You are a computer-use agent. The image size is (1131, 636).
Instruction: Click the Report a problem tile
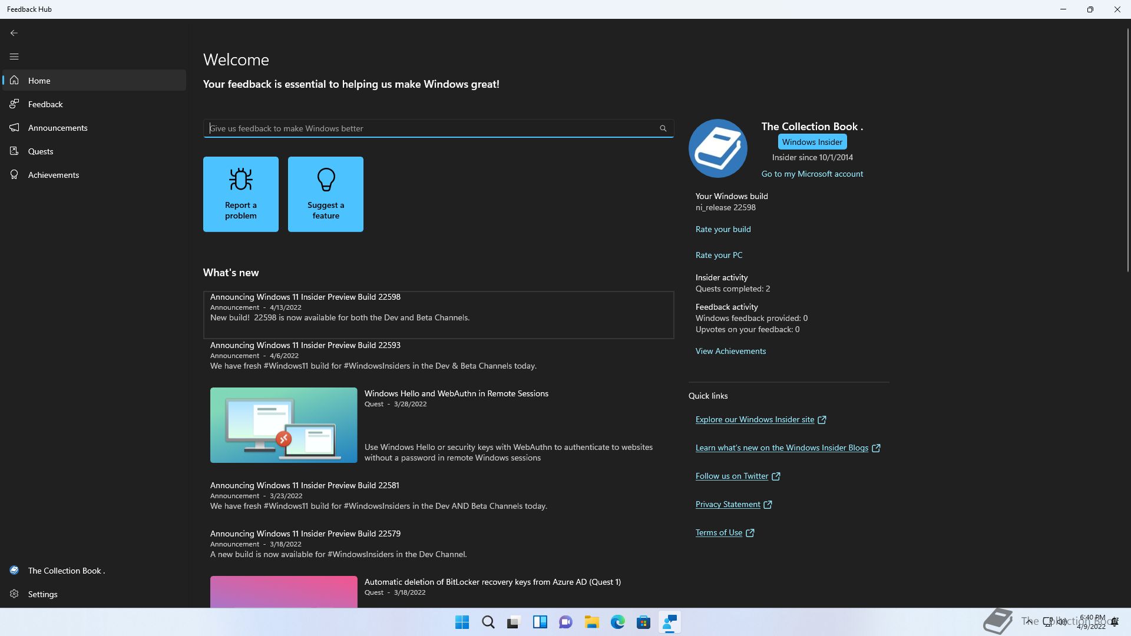(241, 194)
